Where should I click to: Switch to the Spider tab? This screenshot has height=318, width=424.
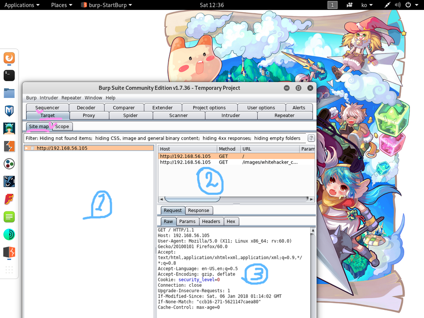[x=130, y=116]
